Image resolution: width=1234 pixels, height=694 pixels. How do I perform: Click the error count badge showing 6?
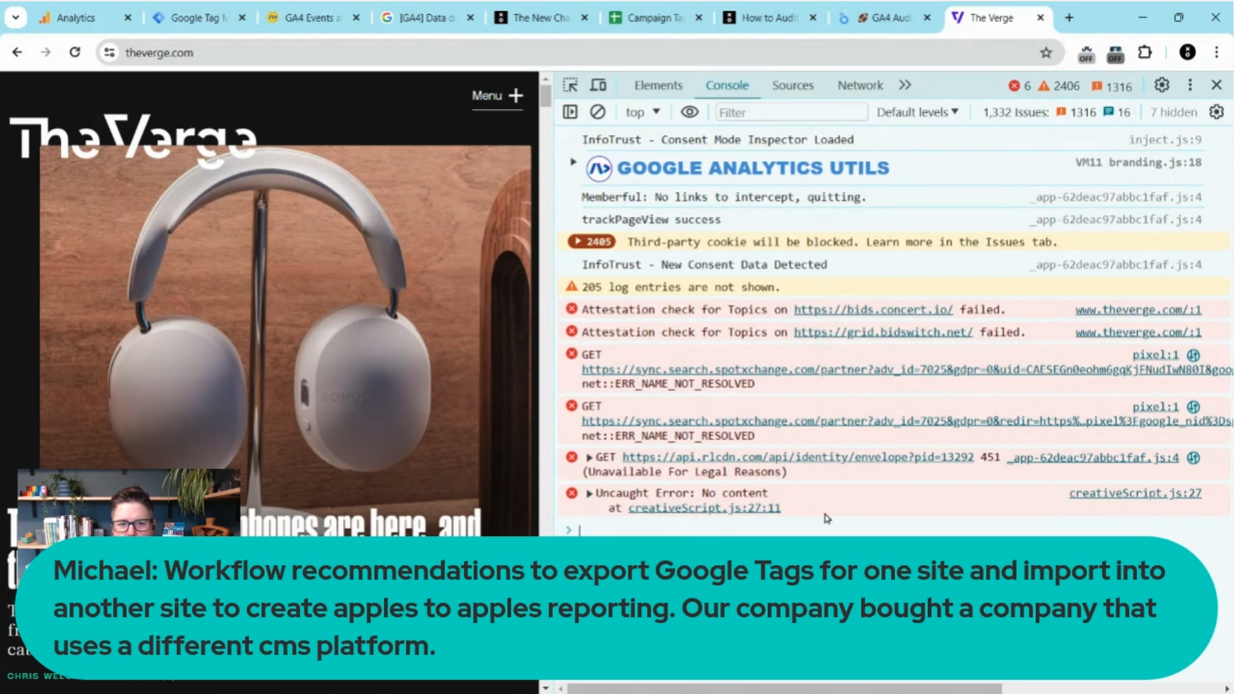pyautogui.click(x=1020, y=86)
